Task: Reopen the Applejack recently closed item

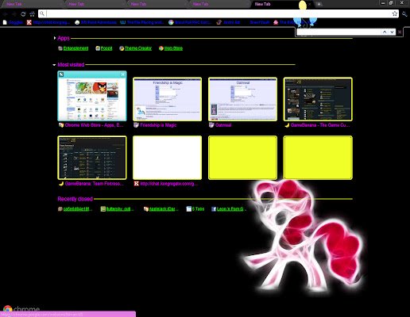Action: (x=161, y=209)
